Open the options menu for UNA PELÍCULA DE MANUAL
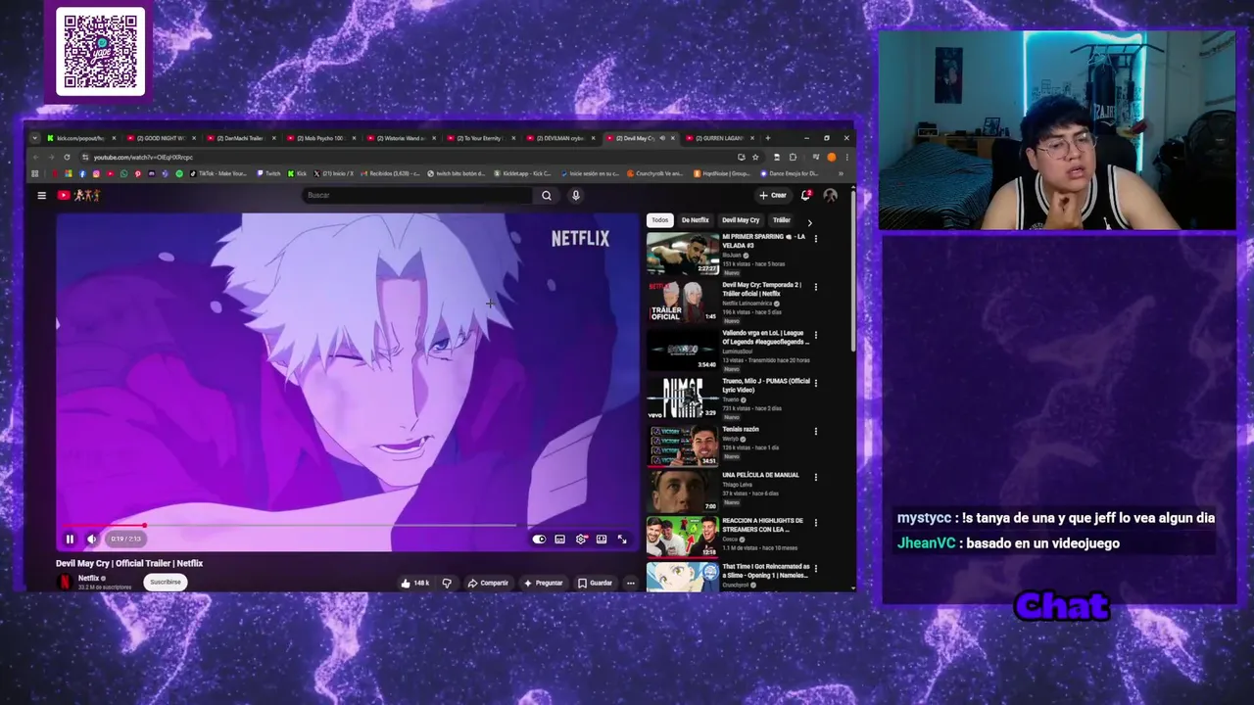This screenshot has height=705, width=1254. coord(815,477)
